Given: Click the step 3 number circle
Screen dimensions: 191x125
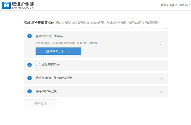Looking at the screenshot, I should click(30, 78).
